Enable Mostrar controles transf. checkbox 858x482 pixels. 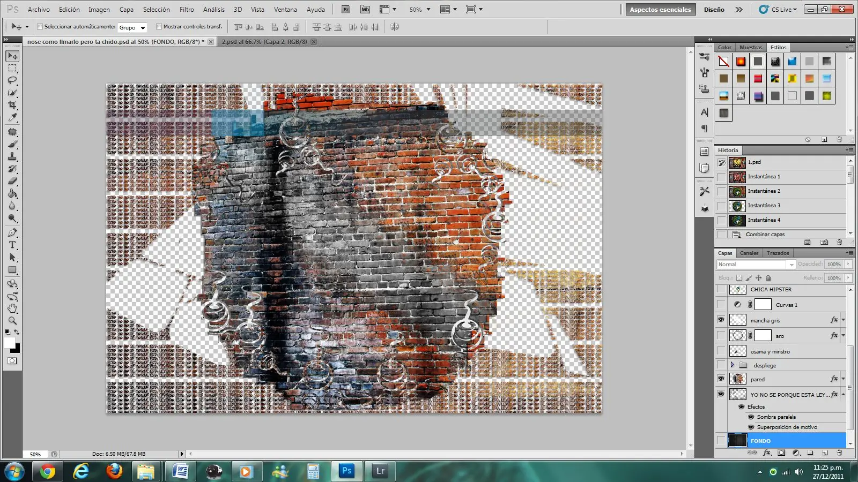[159, 26]
